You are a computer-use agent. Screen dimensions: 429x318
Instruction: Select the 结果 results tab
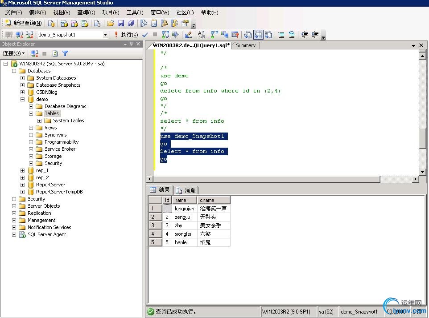coord(161,190)
